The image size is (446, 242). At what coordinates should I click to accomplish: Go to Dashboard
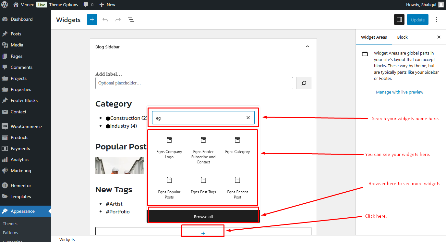[x=21, y=19]
